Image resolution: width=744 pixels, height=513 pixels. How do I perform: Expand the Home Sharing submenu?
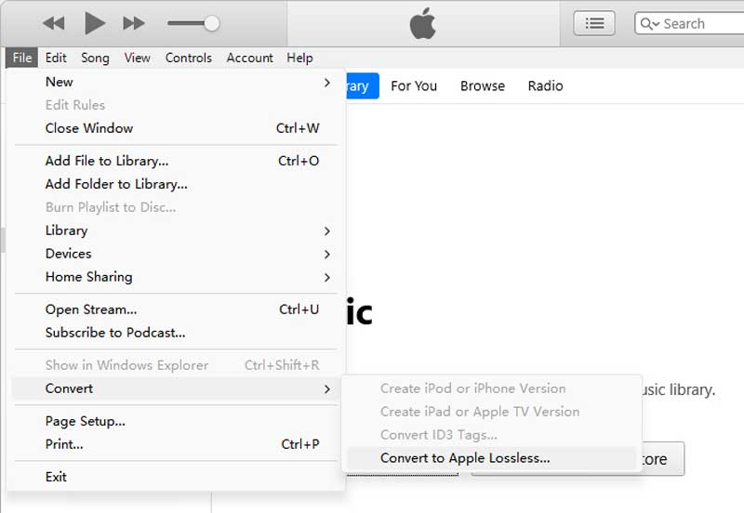coord(176,277)
